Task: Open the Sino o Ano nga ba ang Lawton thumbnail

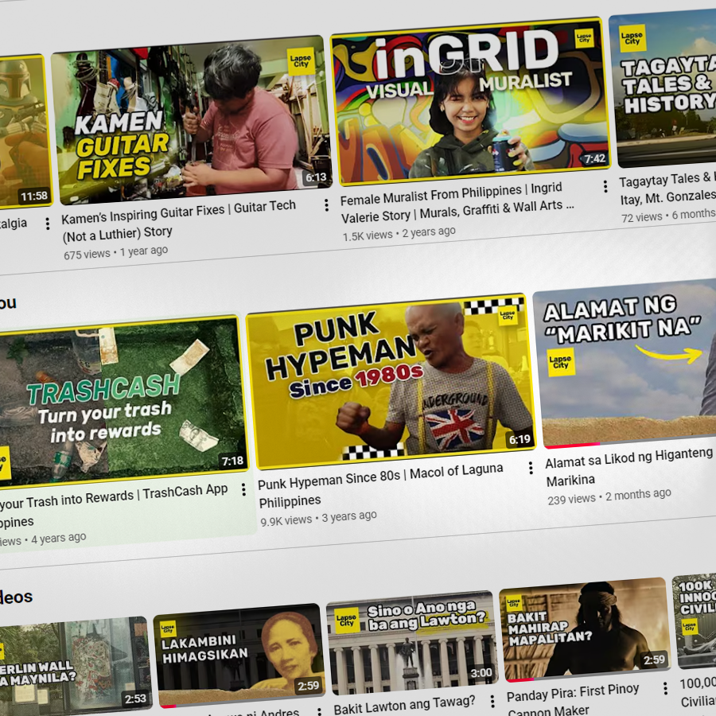Action: click(412, 643)
